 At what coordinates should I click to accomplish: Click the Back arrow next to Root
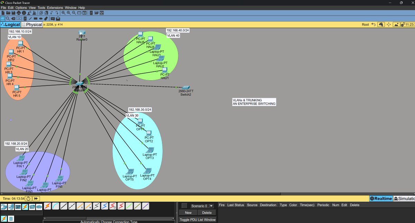(x=373, y=25)
